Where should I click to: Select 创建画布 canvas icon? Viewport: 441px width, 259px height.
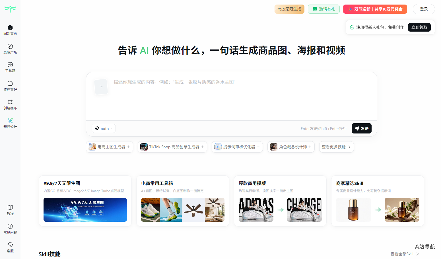pyautogui.click(x=10, y=102)
